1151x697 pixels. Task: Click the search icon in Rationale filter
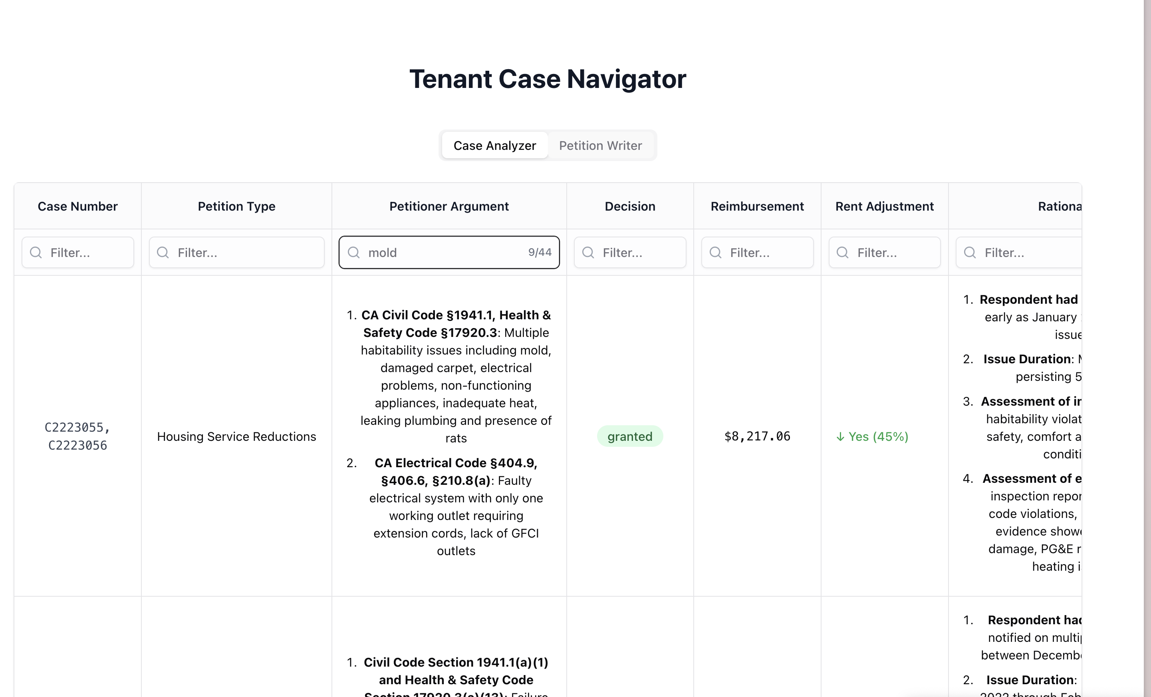pyautogui.click(x=970, y=253)
